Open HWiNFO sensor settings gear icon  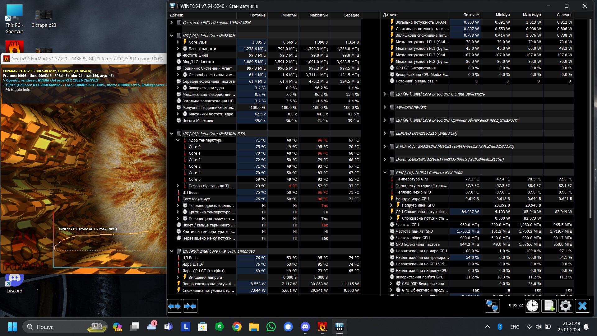click(566, 306)
